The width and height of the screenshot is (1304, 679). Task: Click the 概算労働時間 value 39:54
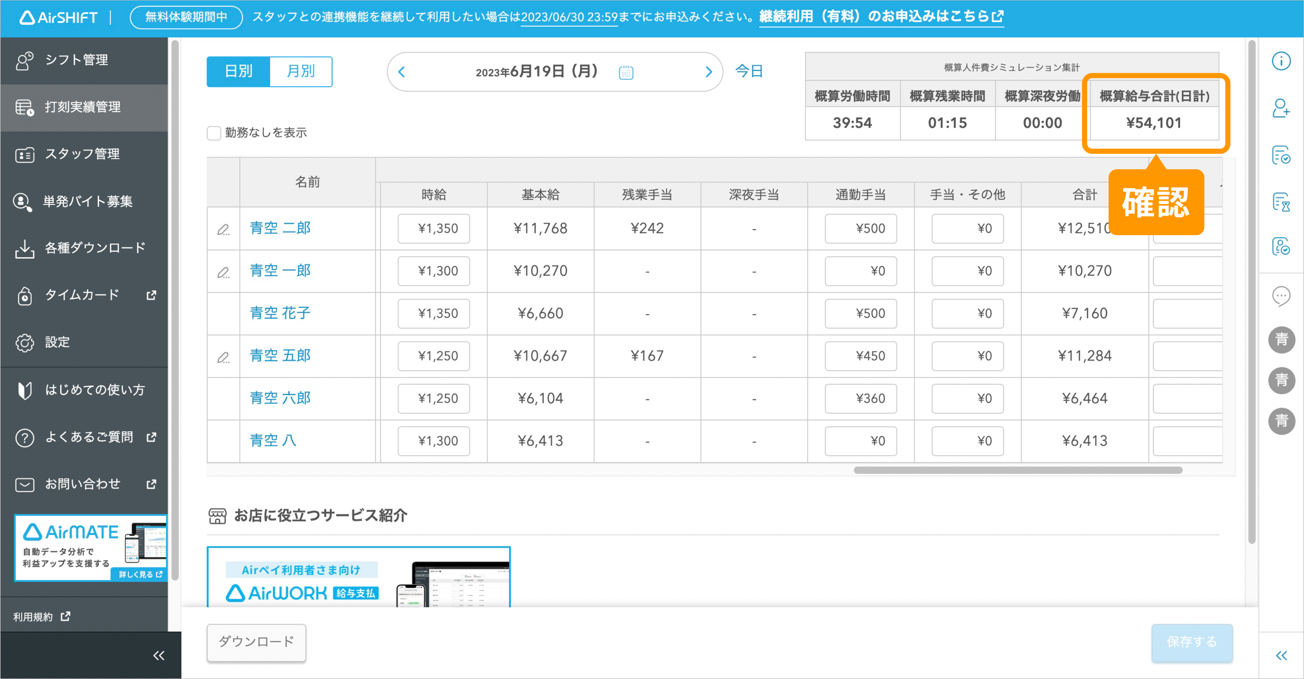pos(852,123)
